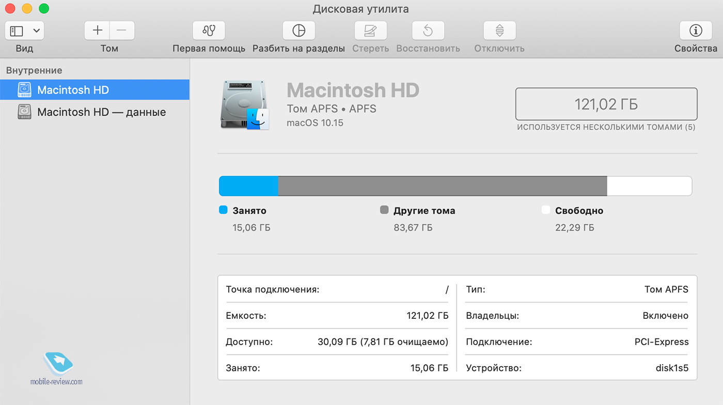
Task: Open the View sidebar layout button
Action: pyautogui.click(x=17, y=31)
